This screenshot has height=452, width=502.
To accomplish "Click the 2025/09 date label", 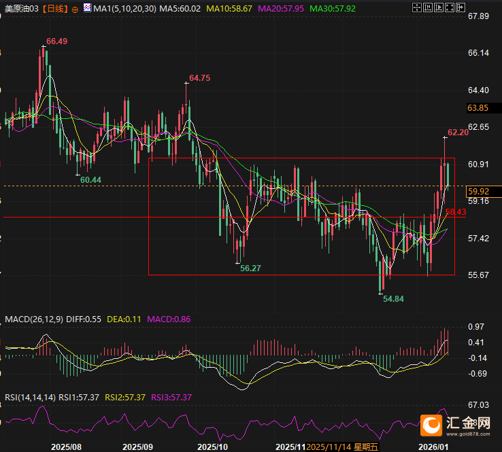I will [138, 447].
